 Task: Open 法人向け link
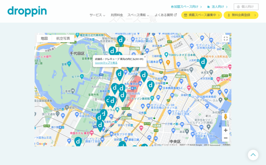click(217, 7)
